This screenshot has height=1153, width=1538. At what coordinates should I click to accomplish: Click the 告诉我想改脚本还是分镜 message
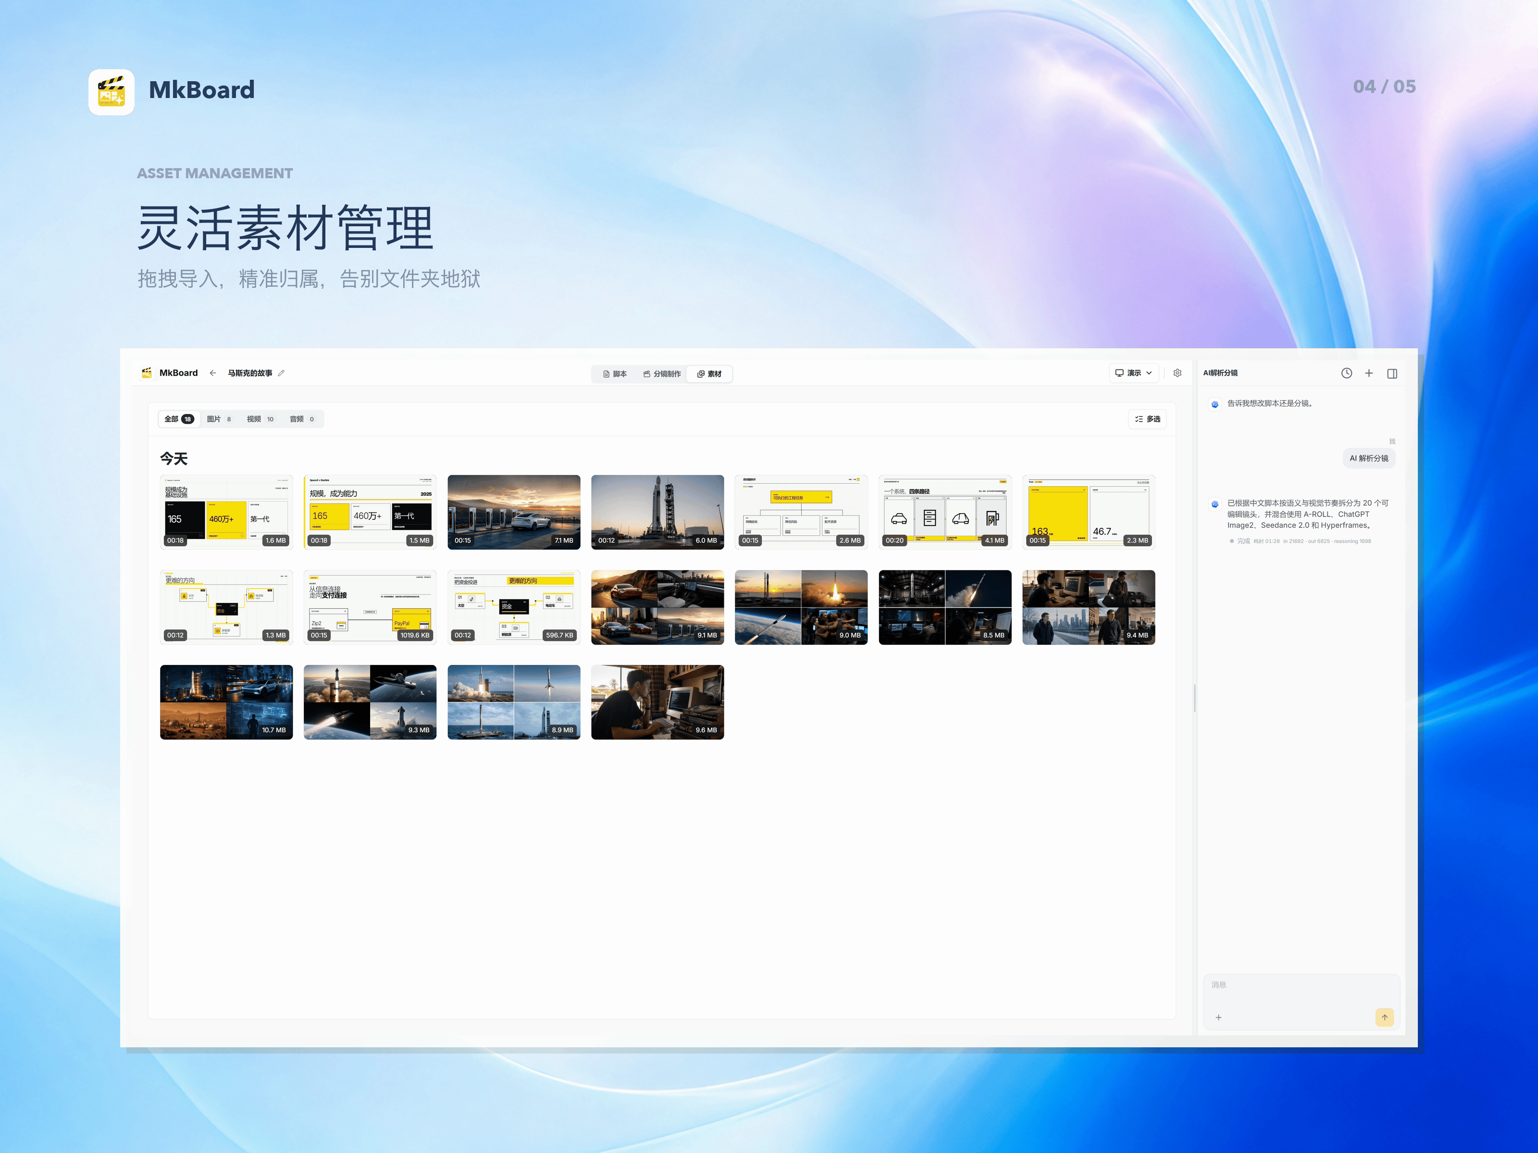[1270, 403]
